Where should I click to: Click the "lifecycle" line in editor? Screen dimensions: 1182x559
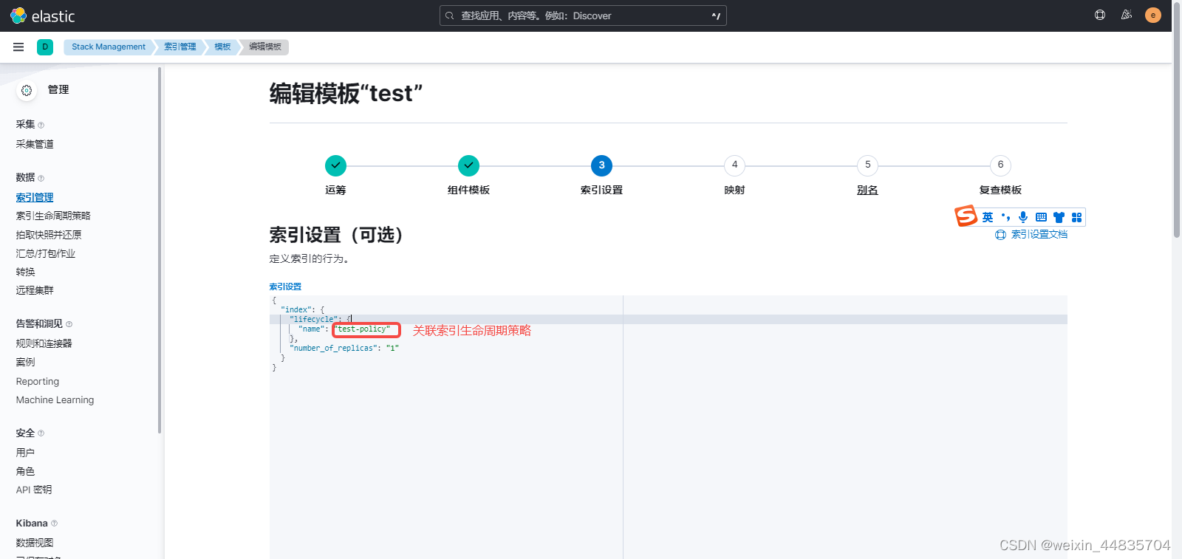tap(321, 319)
